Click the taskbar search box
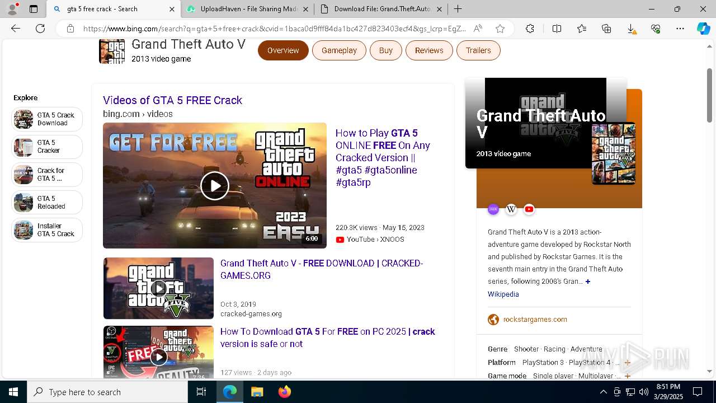The height and width of the screenshot is (403, 716). pyautogui.click(x=107, y=392)
